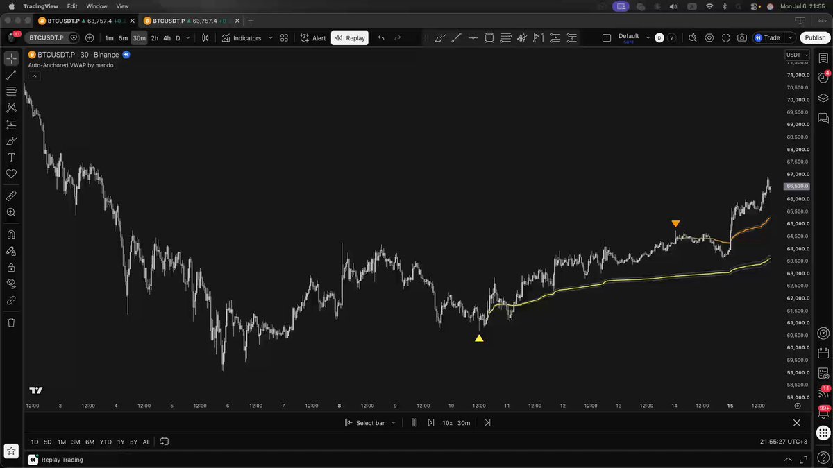This screenshot has height=468, width=833.
Task: Click the Trade button
Action: 767,38
